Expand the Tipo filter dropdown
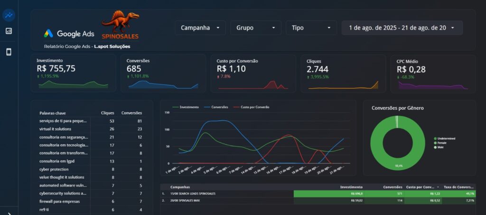This screenshot has height=215, width=486. tap(311, 28)
